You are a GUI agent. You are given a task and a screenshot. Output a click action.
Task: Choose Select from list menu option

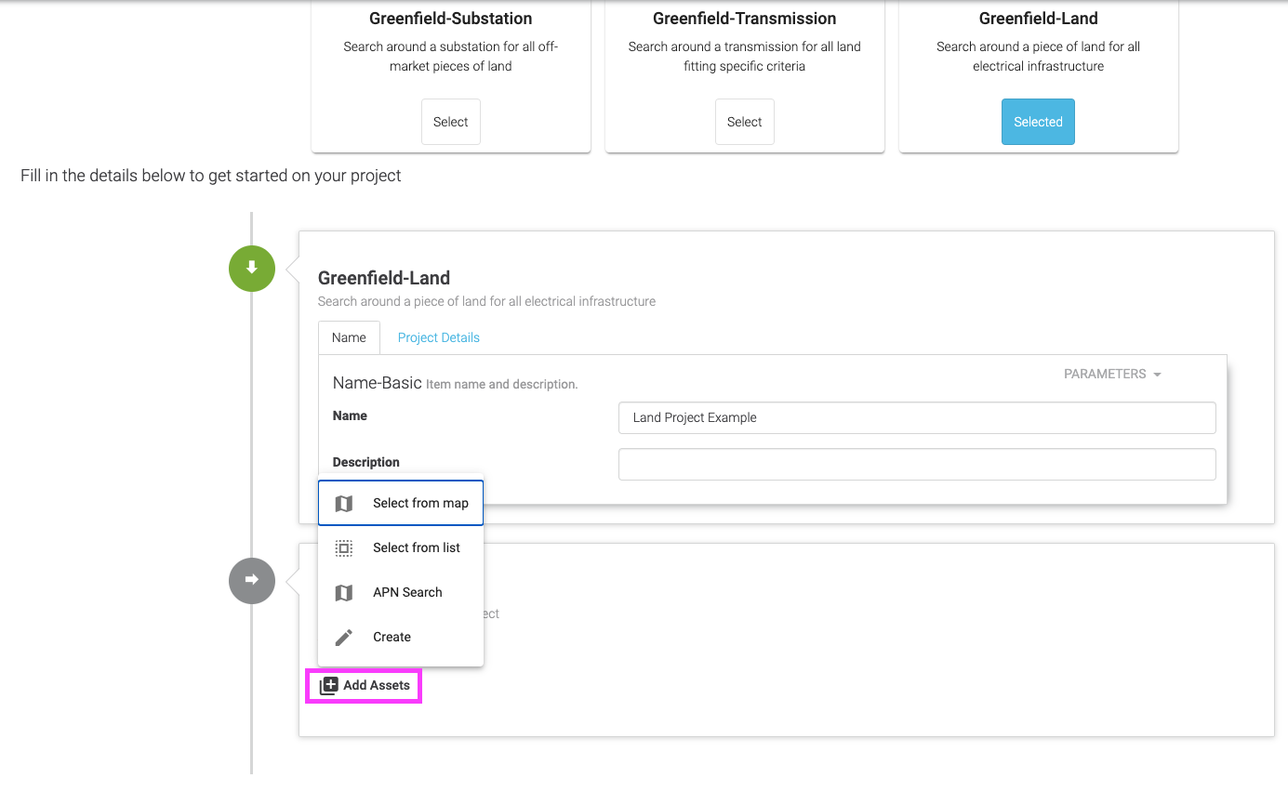[x=401, y=547]
